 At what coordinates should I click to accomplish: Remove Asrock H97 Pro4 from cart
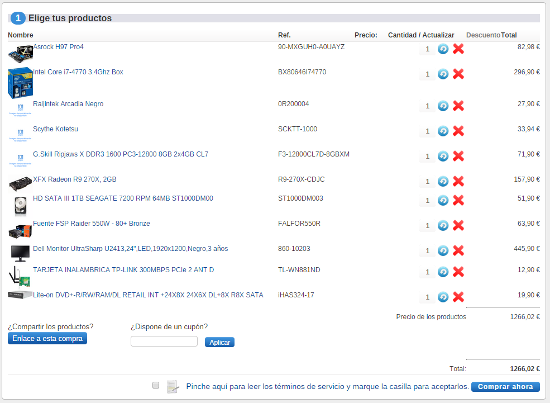pyautogui.click(x=458, y=49)
